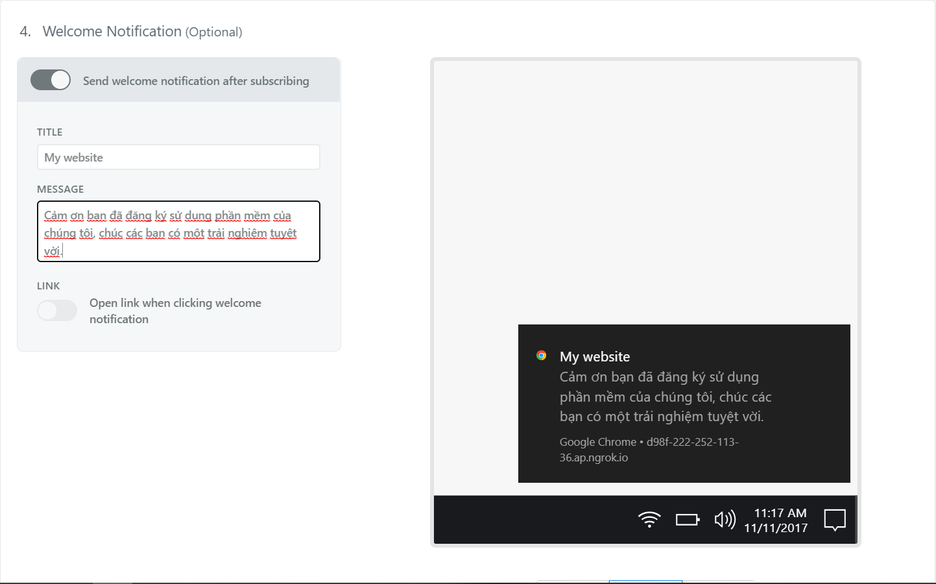Screen dimensions: 936x584
Task: Click the 'Send welcome notification after subscribing' label
Action: click(x=196, y=81)
